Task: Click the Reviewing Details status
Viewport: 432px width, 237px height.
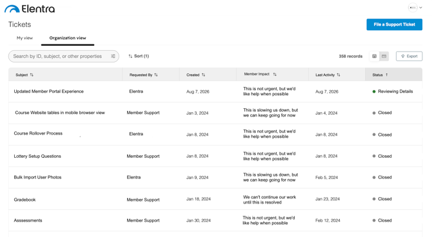Action: [395, 91]
